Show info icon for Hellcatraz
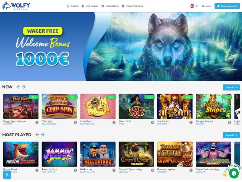The image size is (242, 182). coord(114,170)
